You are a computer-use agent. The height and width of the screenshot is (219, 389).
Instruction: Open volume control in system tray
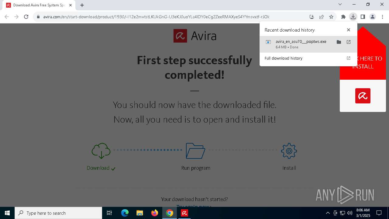350,213
